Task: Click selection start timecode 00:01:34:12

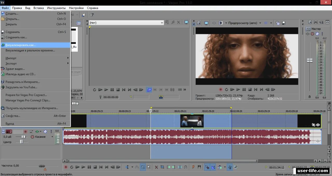Action: [277, 167]
